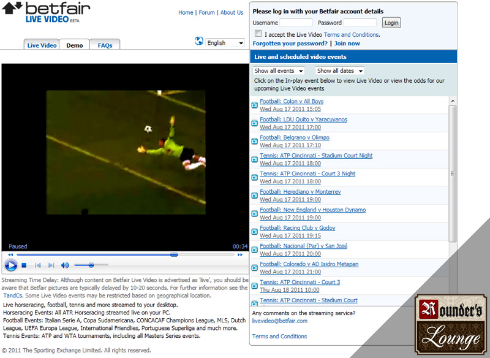Click the fast-forward double-arrow on the seek bar
The width and height of the screenshot is (490, 358).
point(240,255)
